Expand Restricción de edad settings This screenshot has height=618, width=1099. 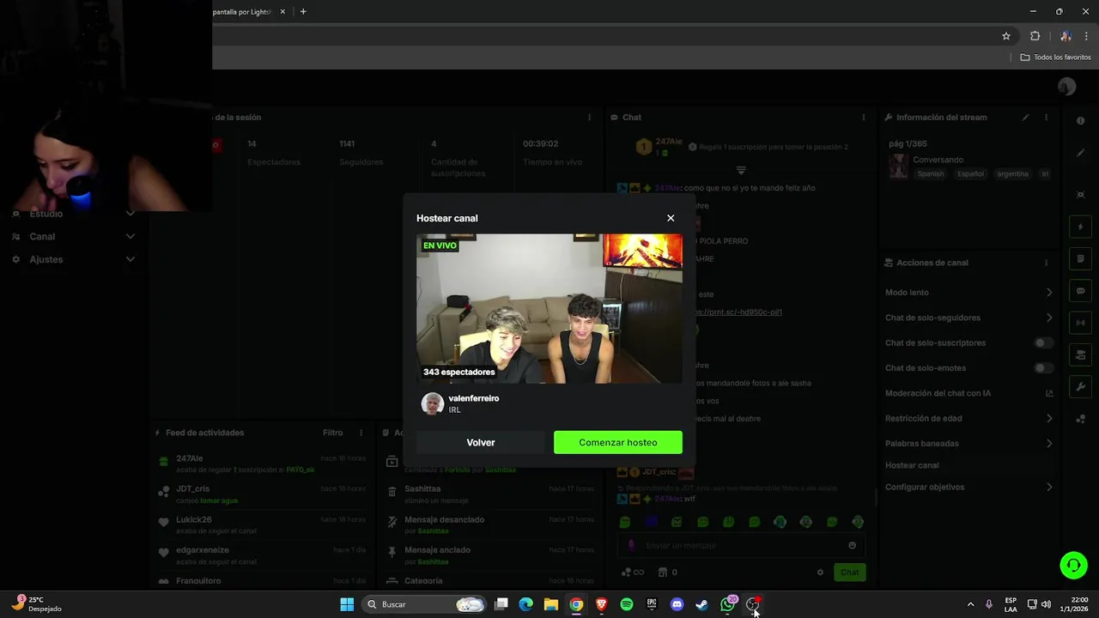(1049, 419)
